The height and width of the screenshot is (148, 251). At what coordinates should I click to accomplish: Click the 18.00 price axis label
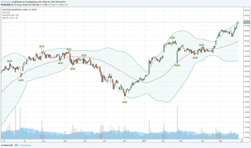click(x=247, y=117)
